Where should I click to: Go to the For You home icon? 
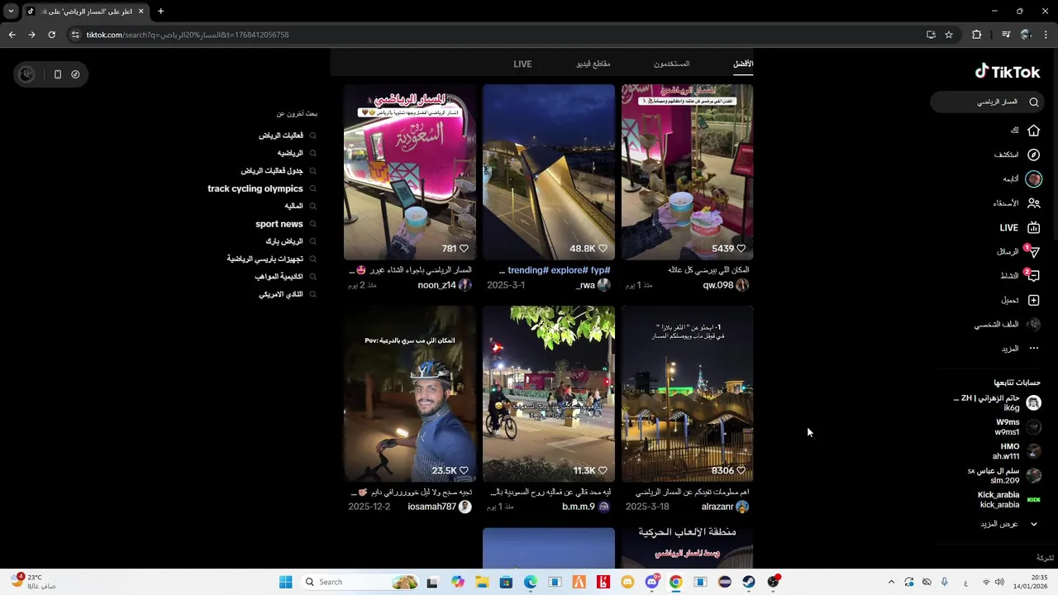pos(1033,131)
